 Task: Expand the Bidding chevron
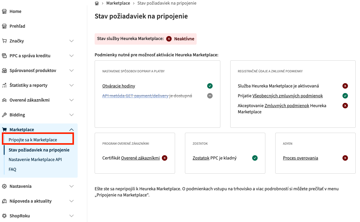(72, 115)
